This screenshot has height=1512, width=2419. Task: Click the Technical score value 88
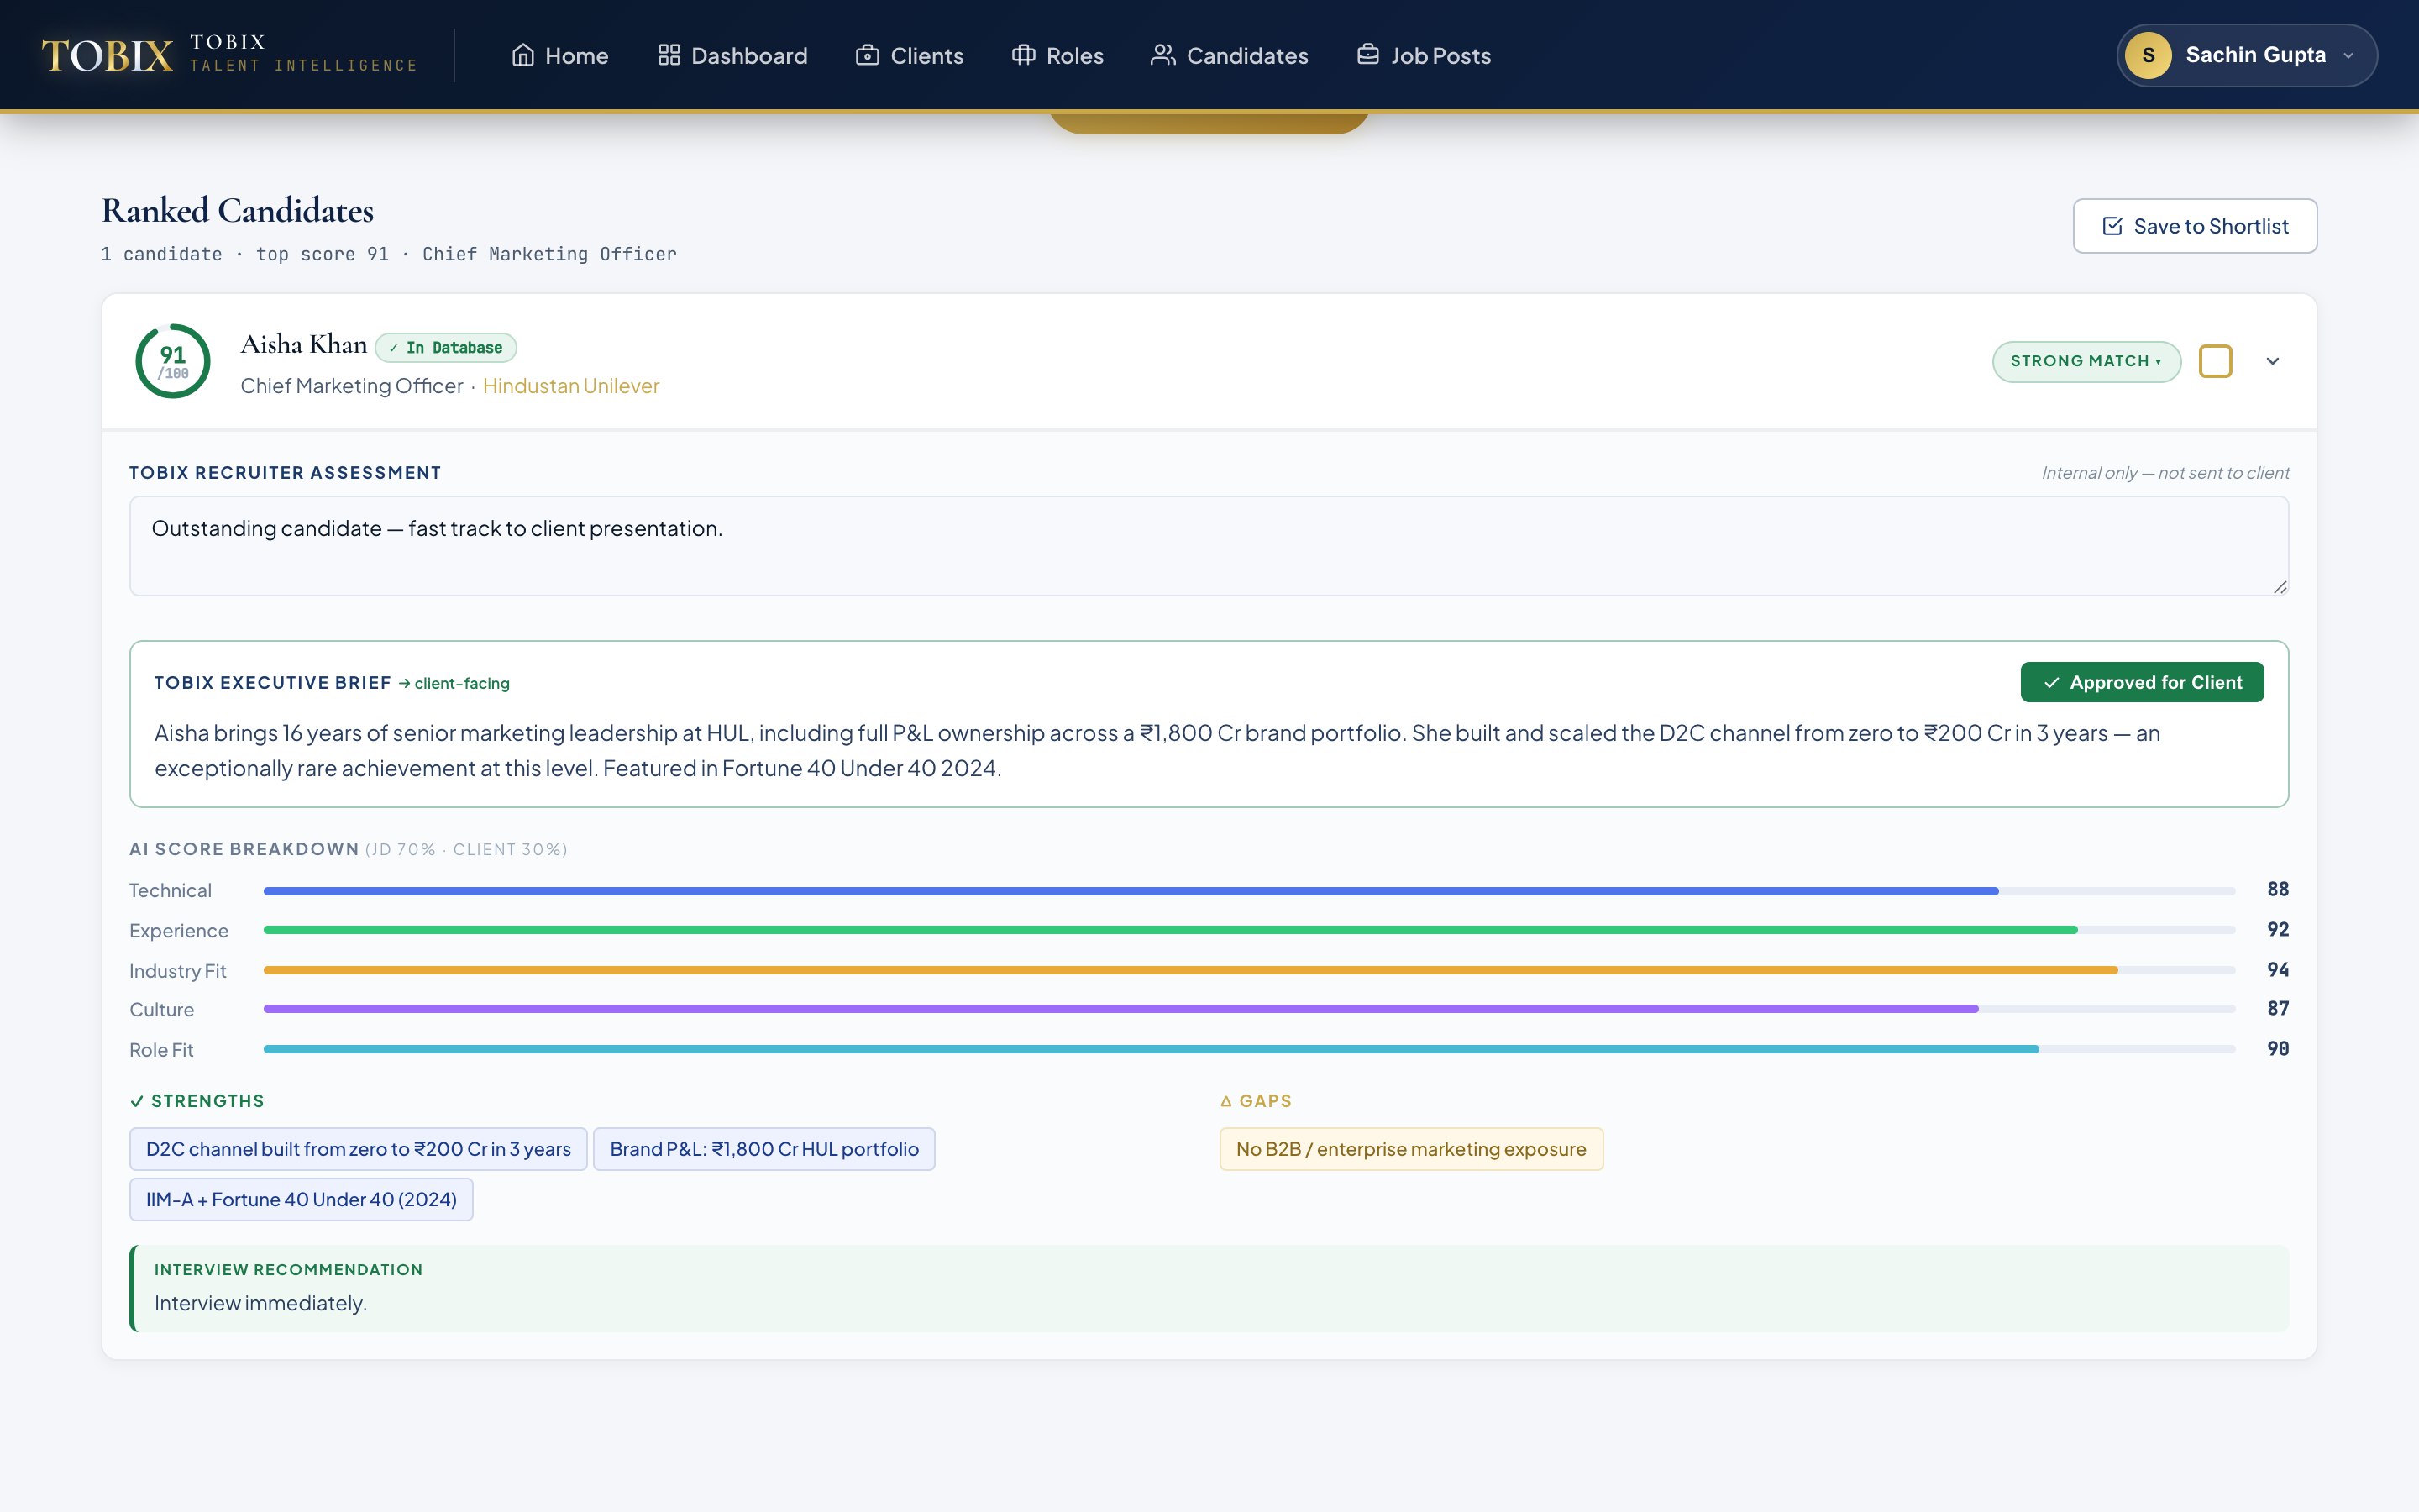(2278, 889)
